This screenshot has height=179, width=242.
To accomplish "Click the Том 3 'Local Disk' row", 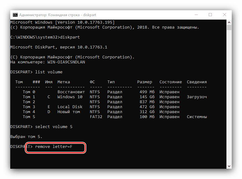I will click(70, 107).
